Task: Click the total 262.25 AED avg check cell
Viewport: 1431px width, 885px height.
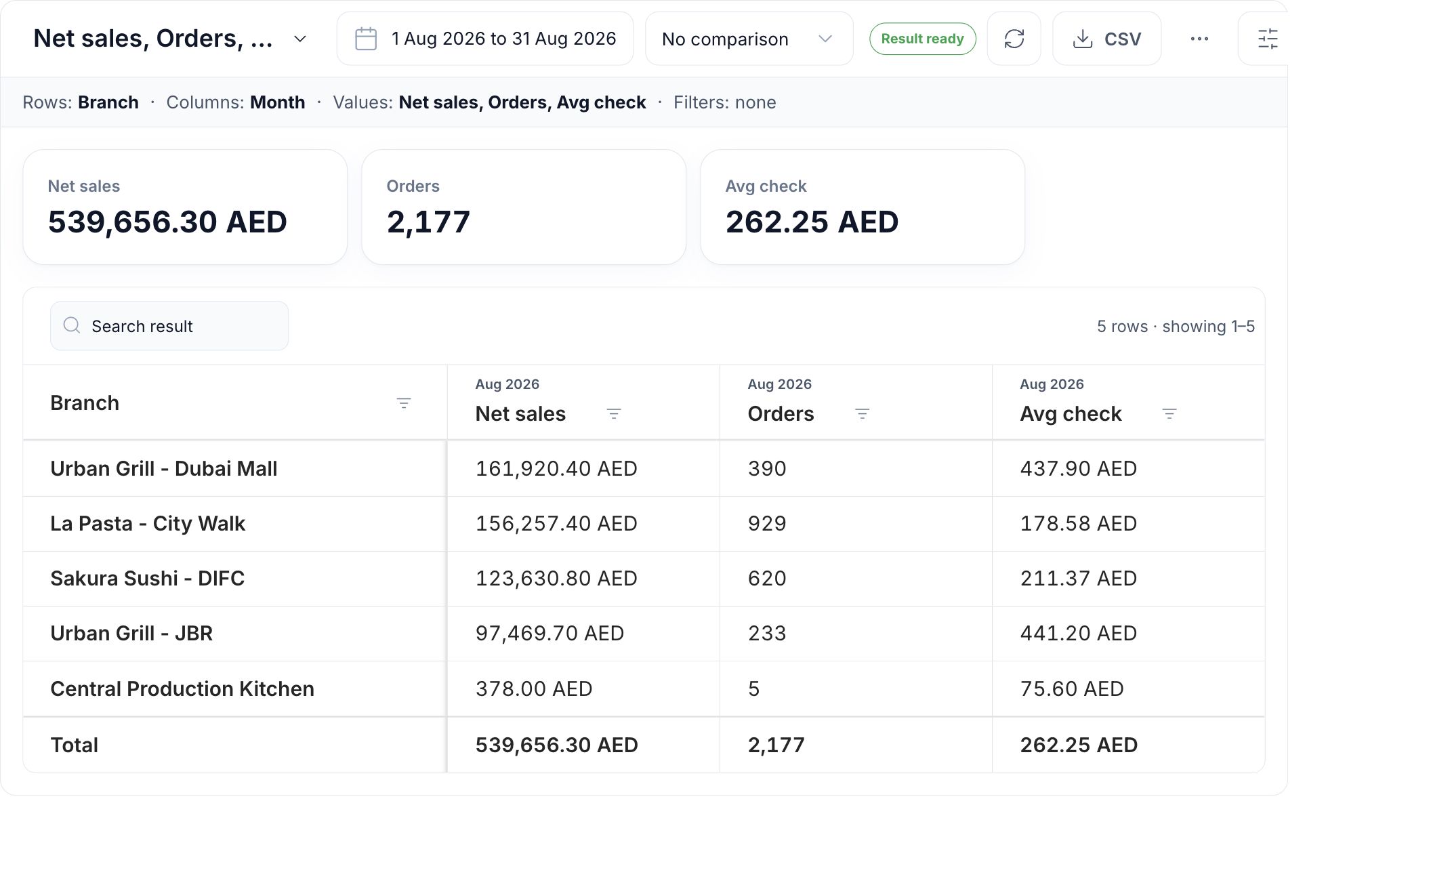Action: coord(1128,745)
